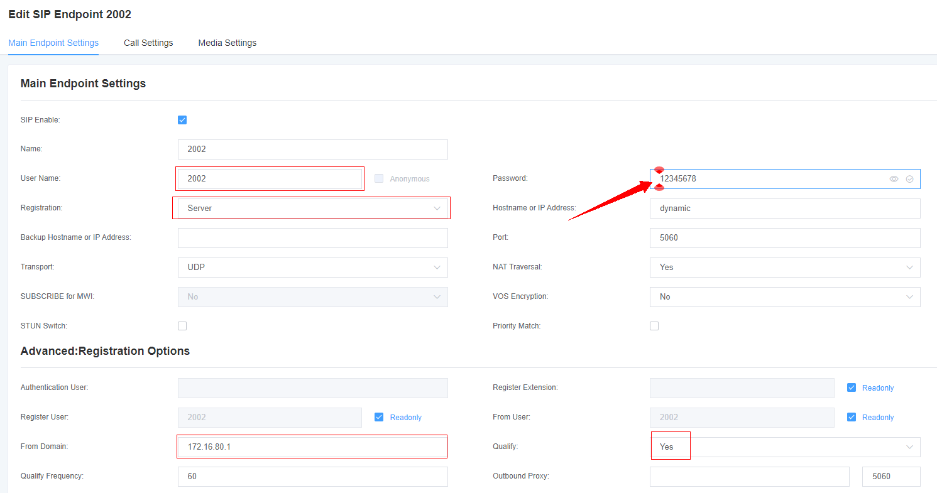The image size is (937, 493).
Task: Open the SUBSCRIBE for MWI dropdown
Action: pos(313,296)
